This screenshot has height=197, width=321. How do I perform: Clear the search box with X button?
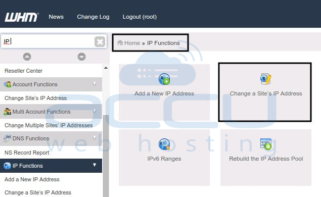click(100, 42)
